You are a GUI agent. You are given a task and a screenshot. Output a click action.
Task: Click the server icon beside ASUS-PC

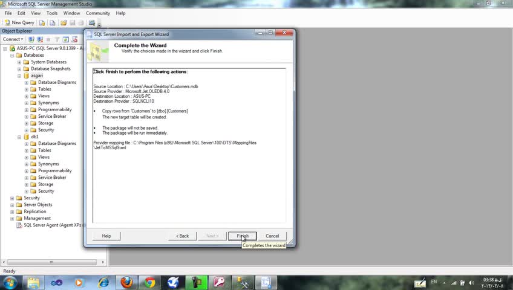[12, 48]
